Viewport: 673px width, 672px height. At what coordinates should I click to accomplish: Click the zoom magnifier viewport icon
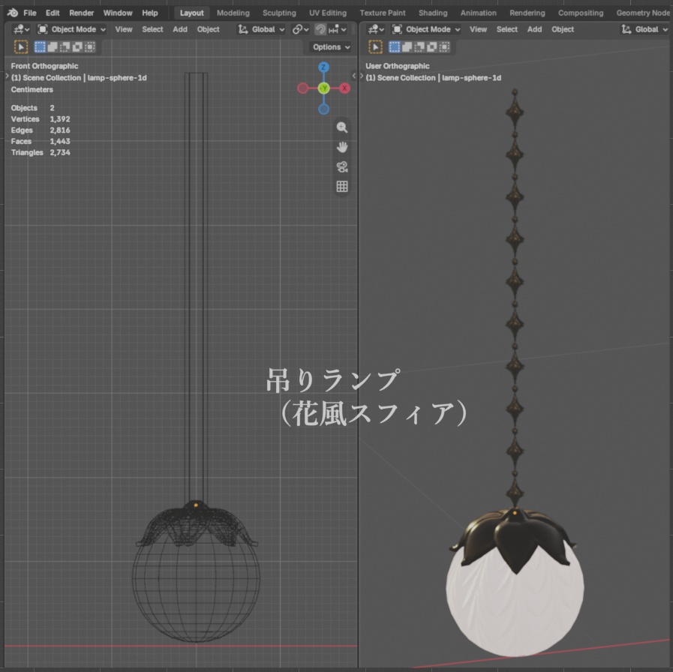(342, 127)
